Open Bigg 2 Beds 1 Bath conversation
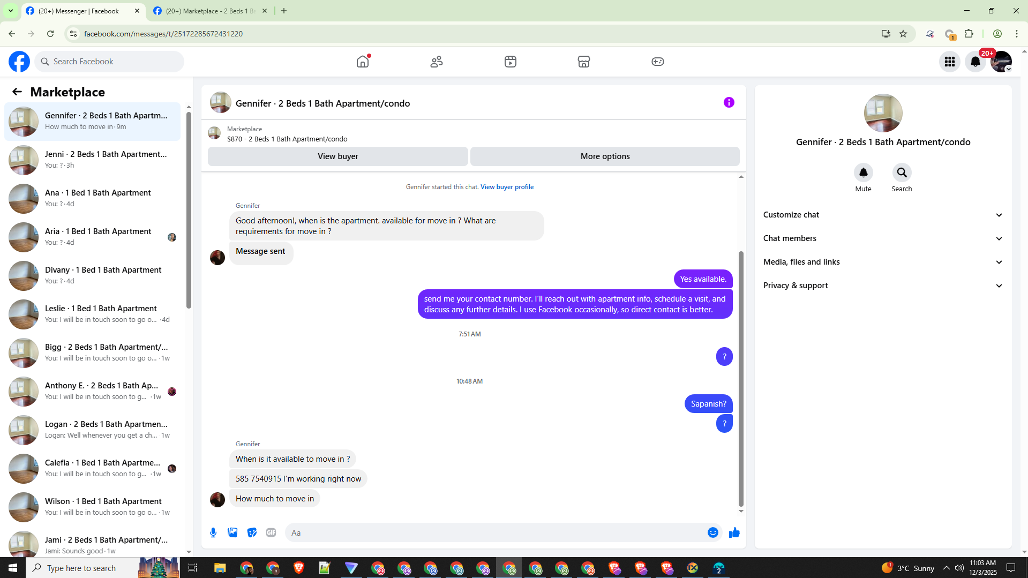 tap(92, 352)
